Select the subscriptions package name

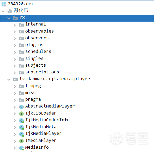coord(42,72)
